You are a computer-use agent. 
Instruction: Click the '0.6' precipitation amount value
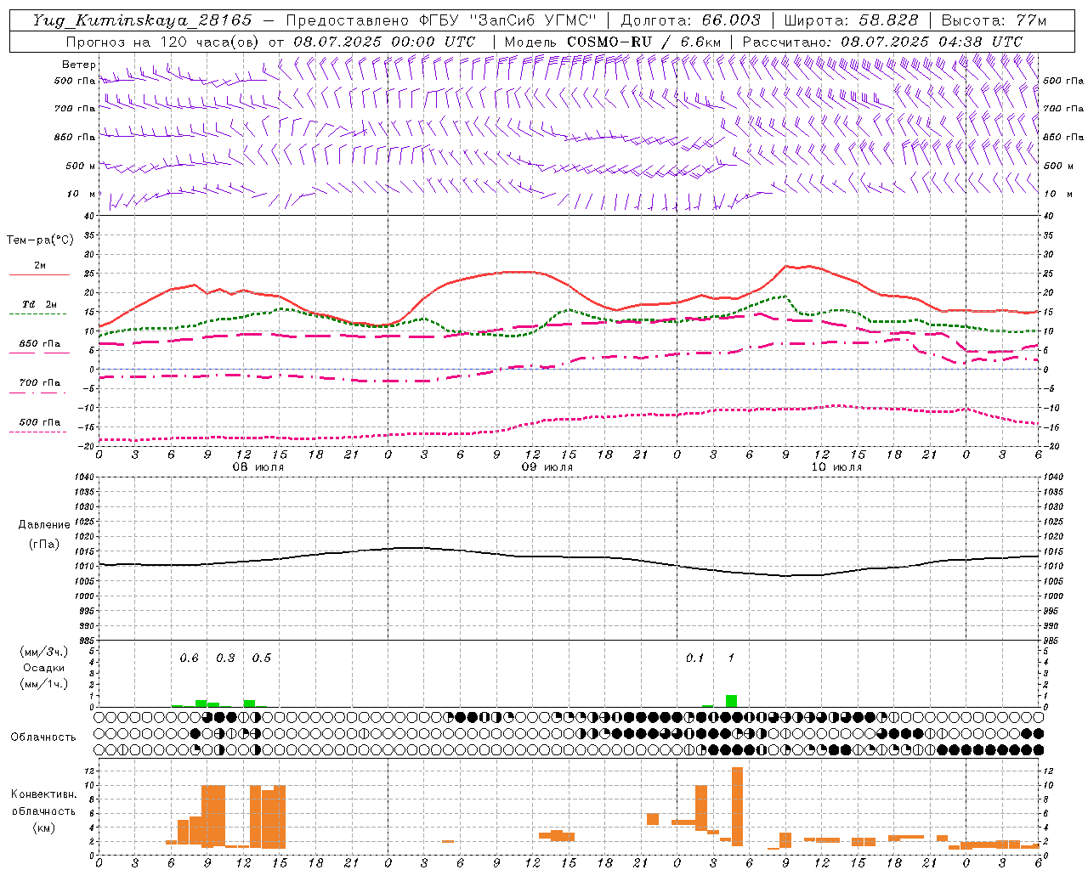(x=189, y=658)
